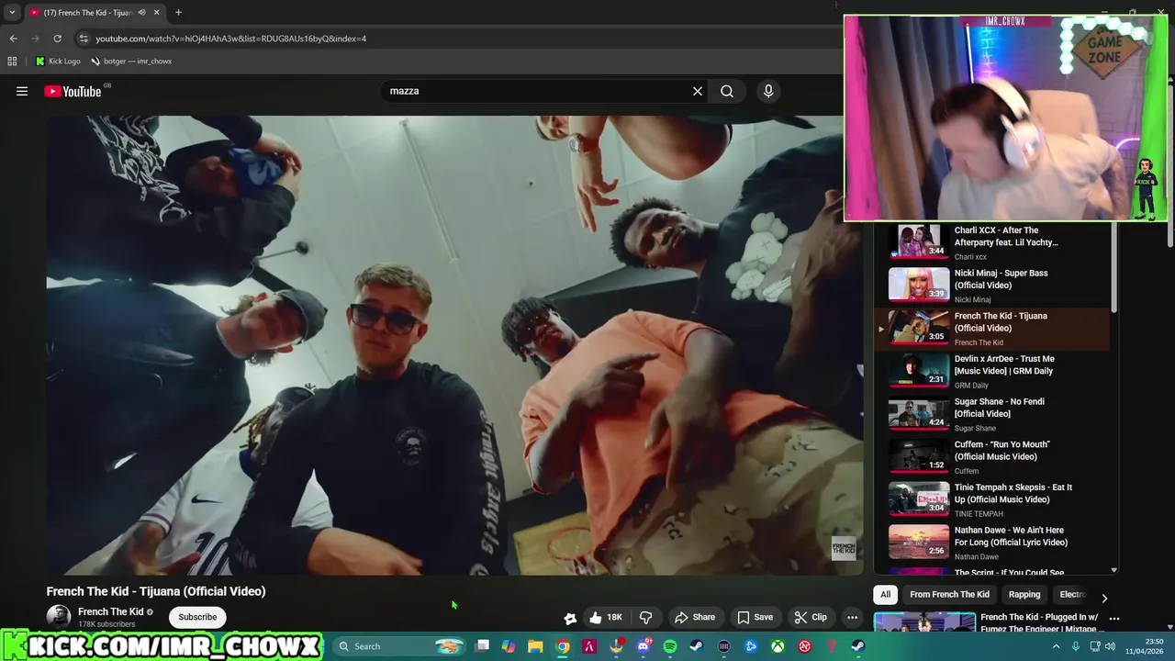This screenshot has width=1175, height=661.
Task: Open Task View on taskbar
Action: [x=482, y=646]
